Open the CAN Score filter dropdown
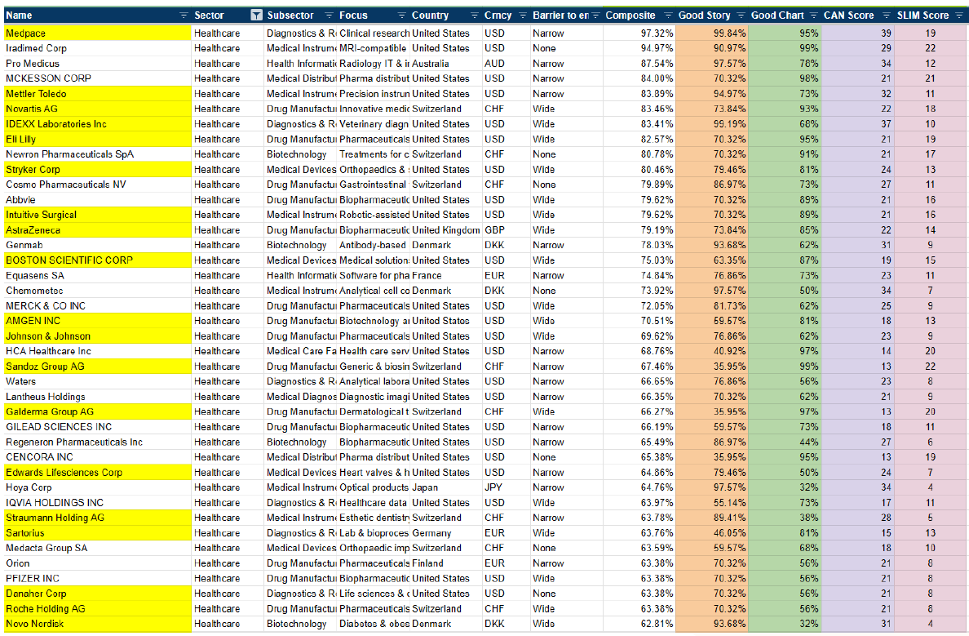This screenshot has height=636, width=969. click(x=886, y=16)
